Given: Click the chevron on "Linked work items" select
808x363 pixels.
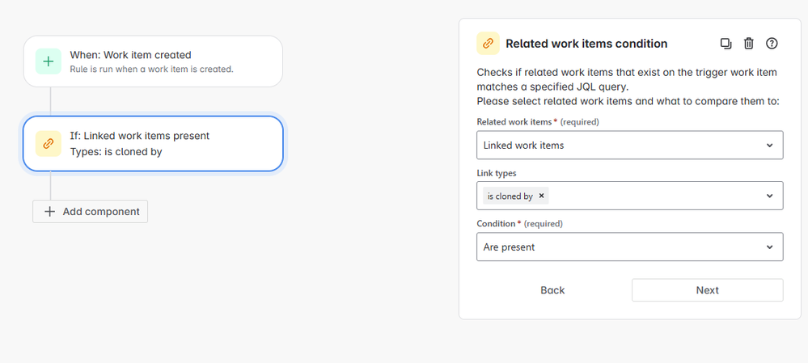Looking at the screenshot, I should pyautogui.click(x=769, y=146).
